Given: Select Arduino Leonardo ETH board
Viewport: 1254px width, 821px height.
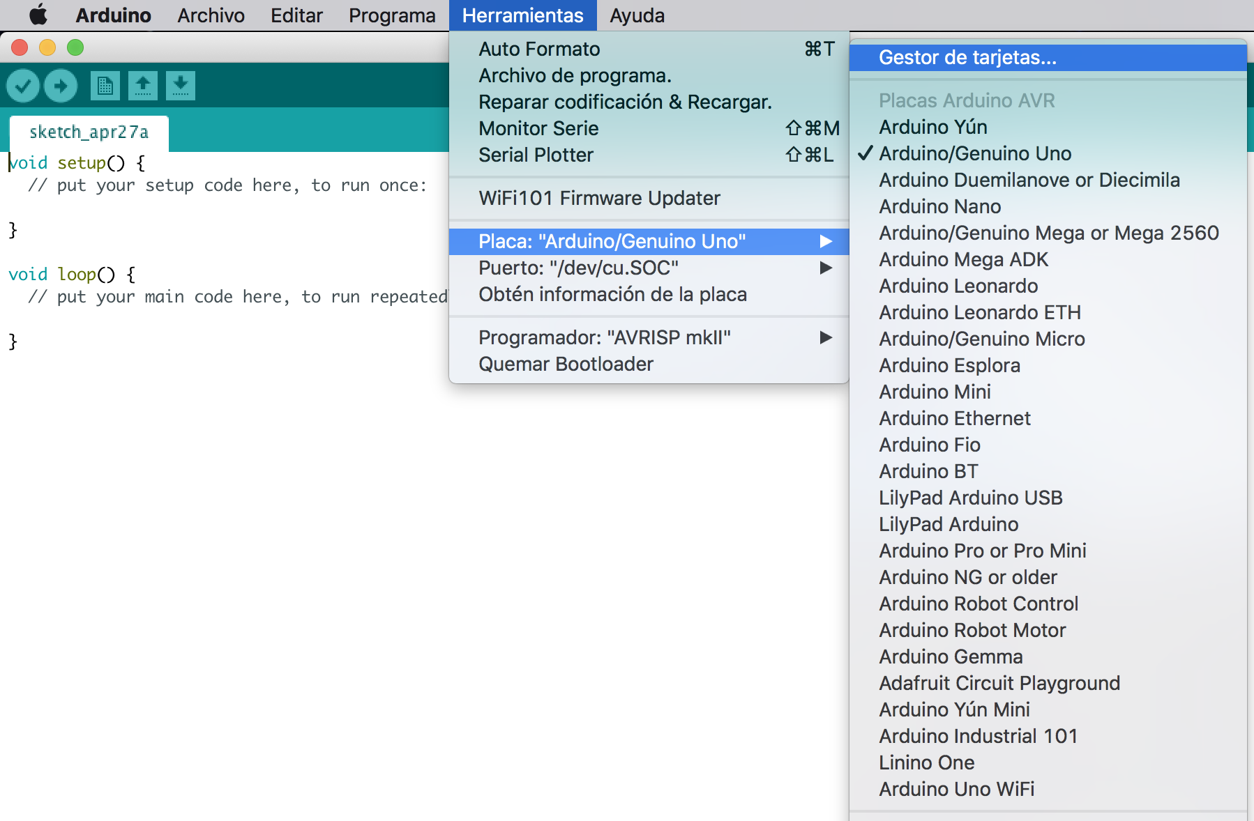Looking at the screenshot, I should coord(1048,312).
